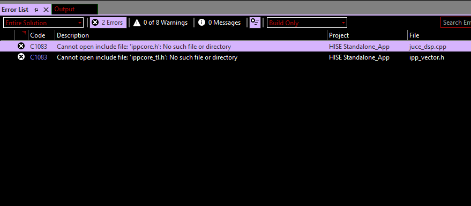The height and width of the screenshot is (206, 471).
Task: Click the error icon on ippcore_tl.h row
Action: point(21,56)
